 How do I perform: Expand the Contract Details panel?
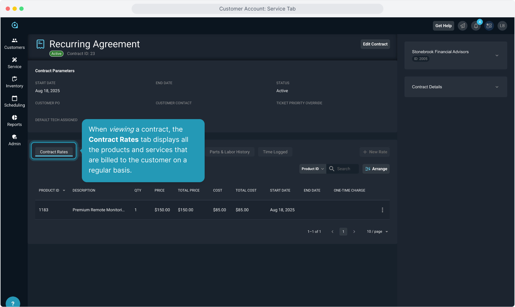497,87
